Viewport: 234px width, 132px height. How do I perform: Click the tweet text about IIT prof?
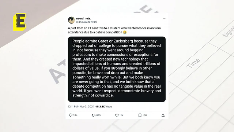114,30
